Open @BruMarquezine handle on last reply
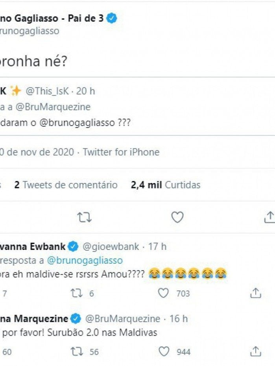 click(123, 318)
